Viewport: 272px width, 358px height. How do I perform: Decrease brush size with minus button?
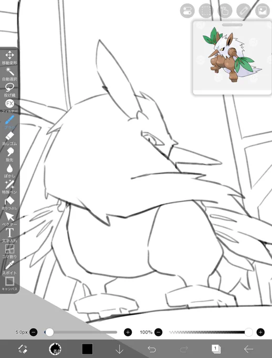click(33, 332)
